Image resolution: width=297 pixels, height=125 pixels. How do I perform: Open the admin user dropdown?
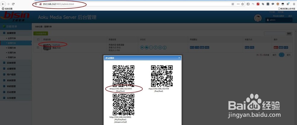coord(279,20)
